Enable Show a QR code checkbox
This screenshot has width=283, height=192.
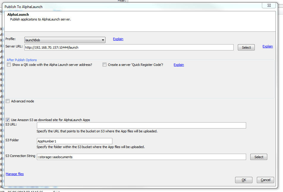9,65
